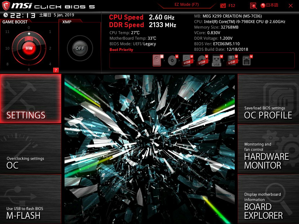The width and height of the screenshot is (299, 224).
Task: Click the shattered glass wallpaper thumbnail
Action: click(149, 149)
